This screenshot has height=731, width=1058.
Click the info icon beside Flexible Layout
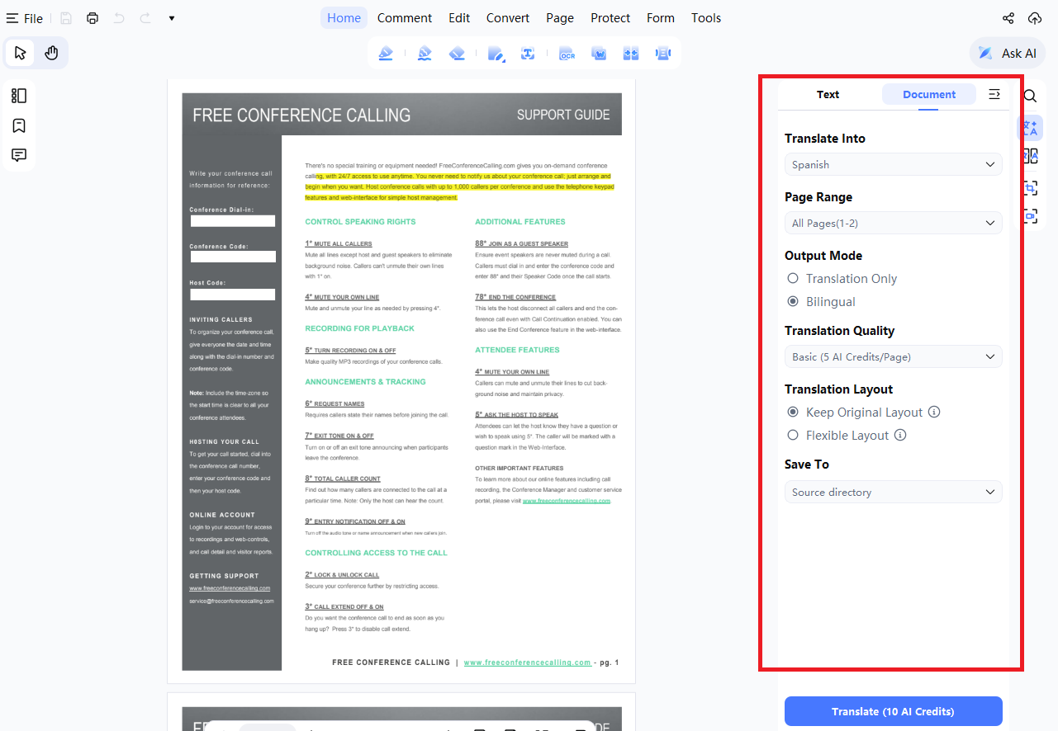click(x=900, y=435)
